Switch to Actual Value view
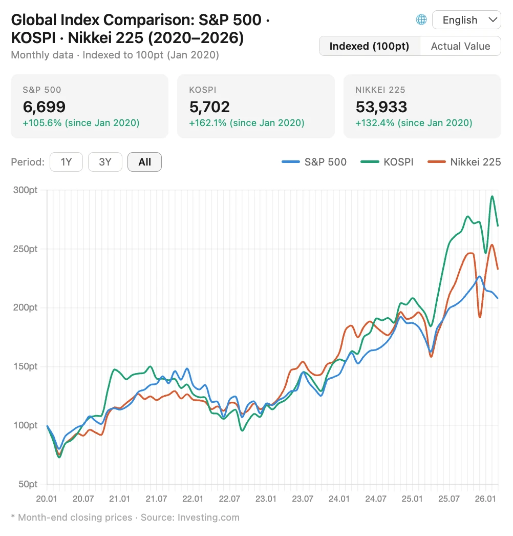Viewport: 513px width, 536px height. coord(460,46)
